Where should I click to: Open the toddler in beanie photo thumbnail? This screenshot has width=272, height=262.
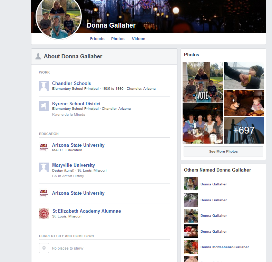point(244,76)
